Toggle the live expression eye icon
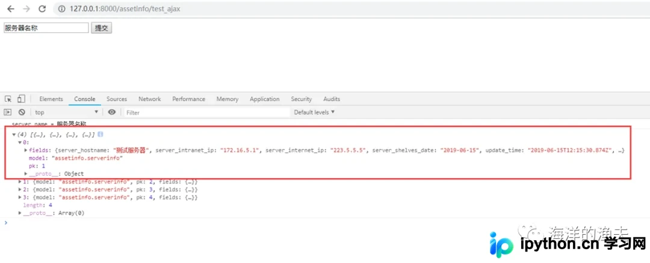 click(111, 112)
